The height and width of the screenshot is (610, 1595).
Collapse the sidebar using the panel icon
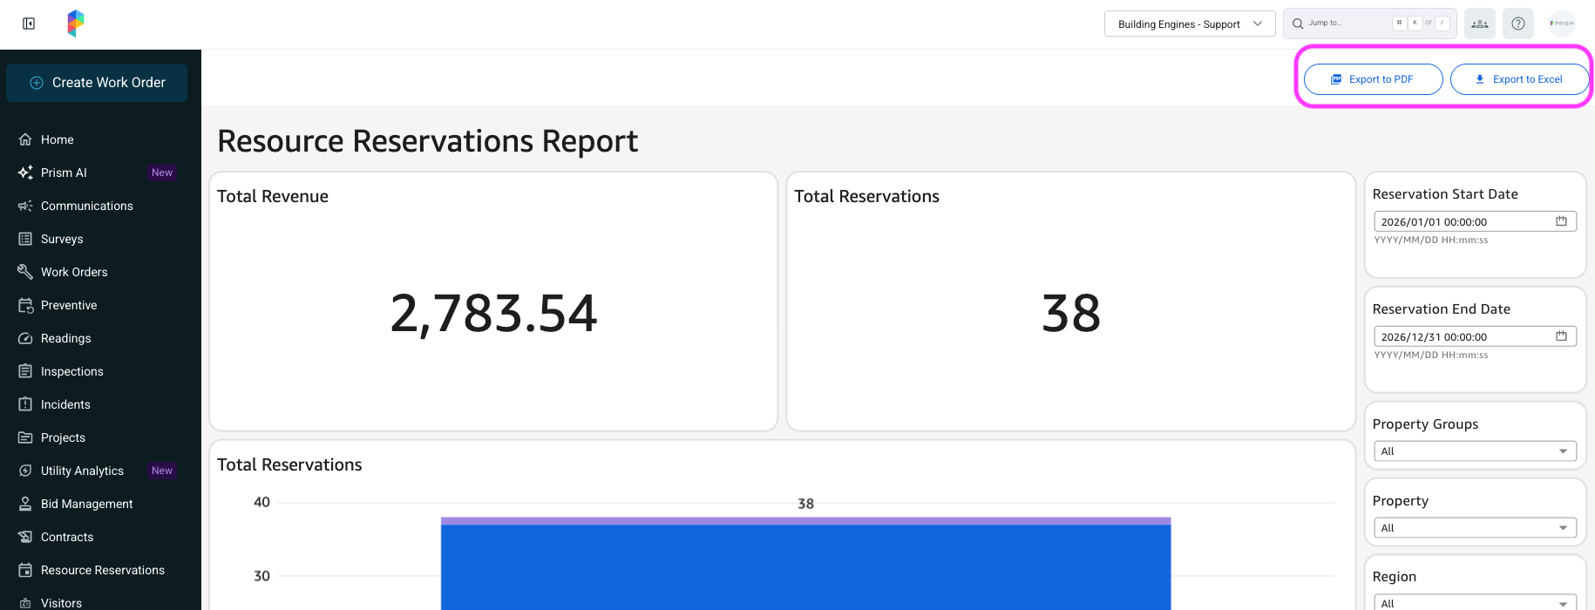click(x=29, y=24)
